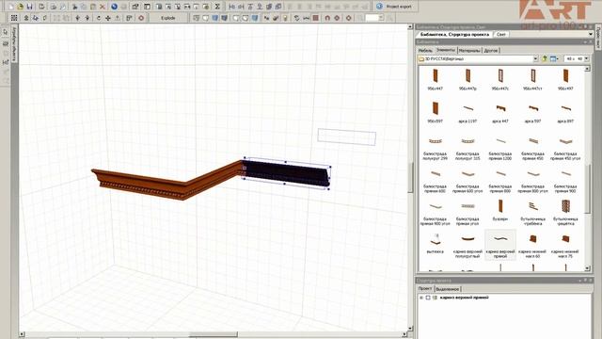
Task: Switch to the Элементы library tab
Action: [446, 50]
